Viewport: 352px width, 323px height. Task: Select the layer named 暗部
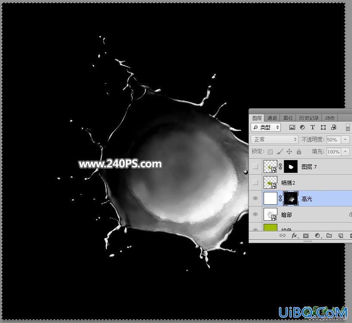click(286, 215)
